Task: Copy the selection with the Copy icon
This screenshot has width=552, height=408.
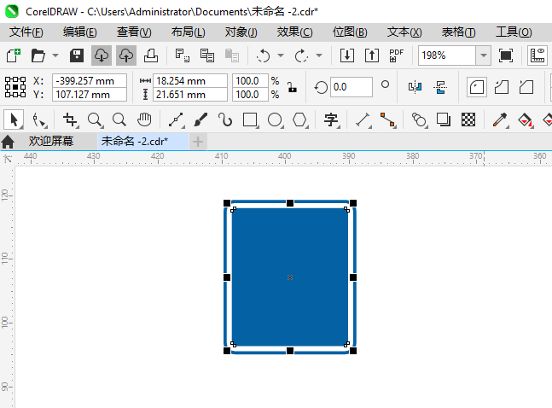Action: click(x=207, y=55)
